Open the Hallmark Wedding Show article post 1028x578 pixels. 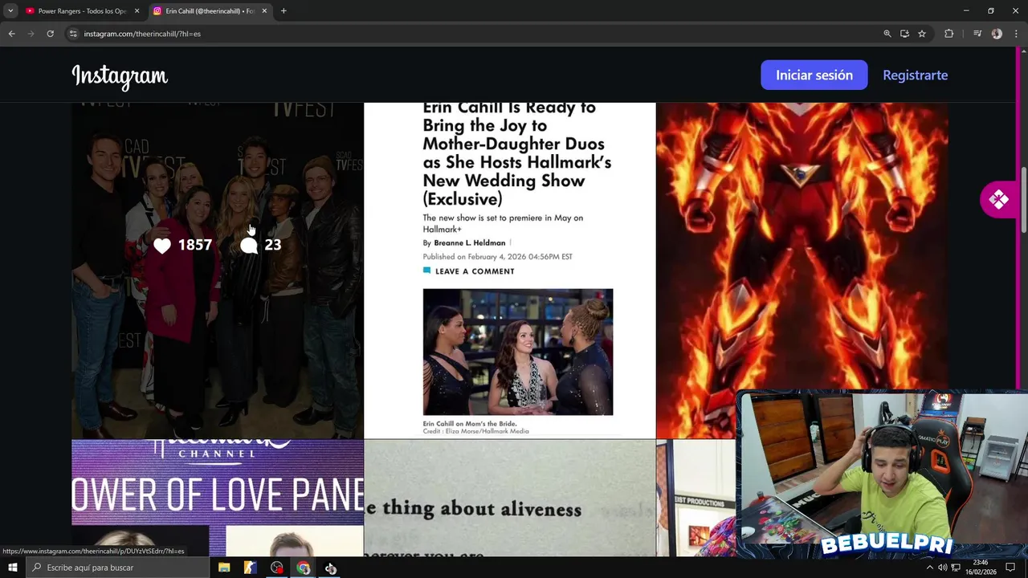pyautogui.click(x=510, y=271)
